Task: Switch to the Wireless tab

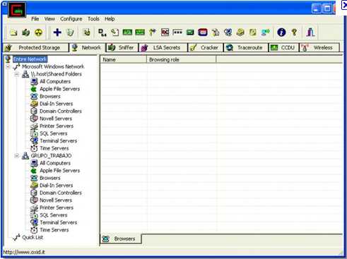Action: [x=319, y=48]
